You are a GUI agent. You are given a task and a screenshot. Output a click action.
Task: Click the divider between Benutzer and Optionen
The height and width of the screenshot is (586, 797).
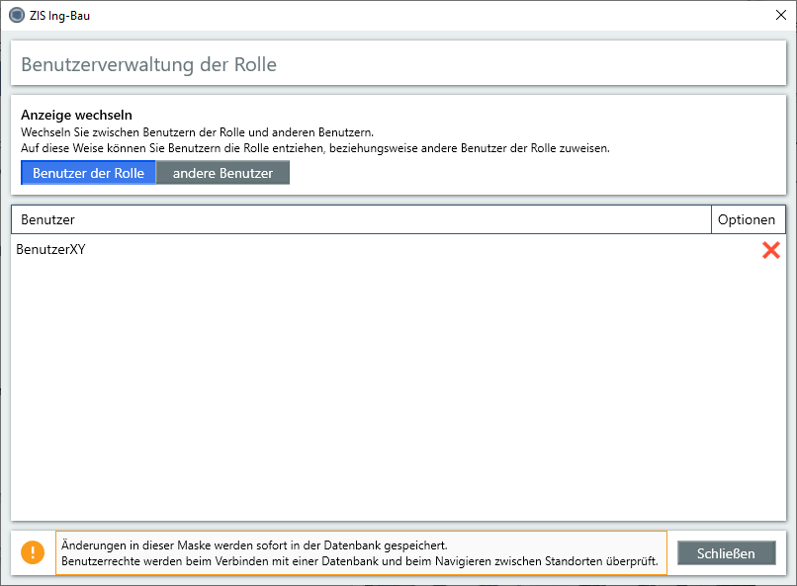(711, 219)
